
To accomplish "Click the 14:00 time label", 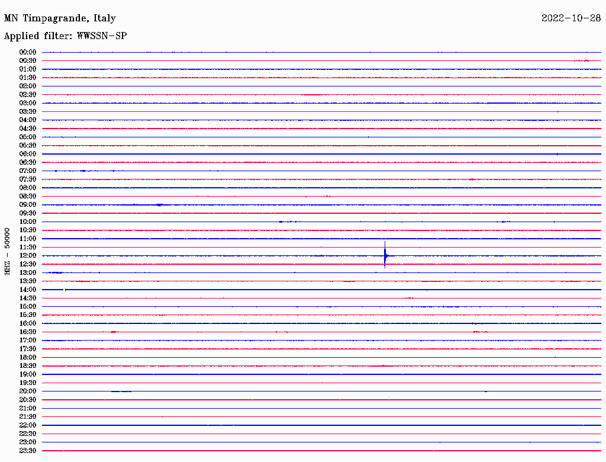I will [28, 290].
